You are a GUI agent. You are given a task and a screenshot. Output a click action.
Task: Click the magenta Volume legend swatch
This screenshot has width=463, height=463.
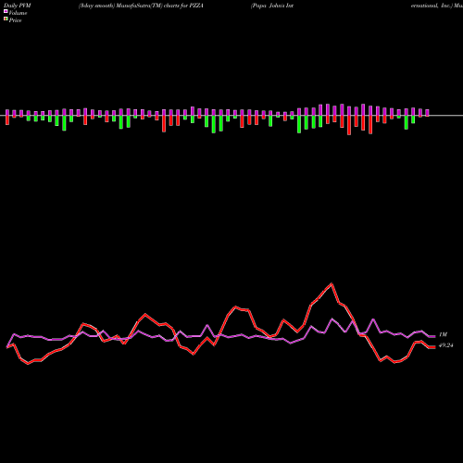pos(6,12)
